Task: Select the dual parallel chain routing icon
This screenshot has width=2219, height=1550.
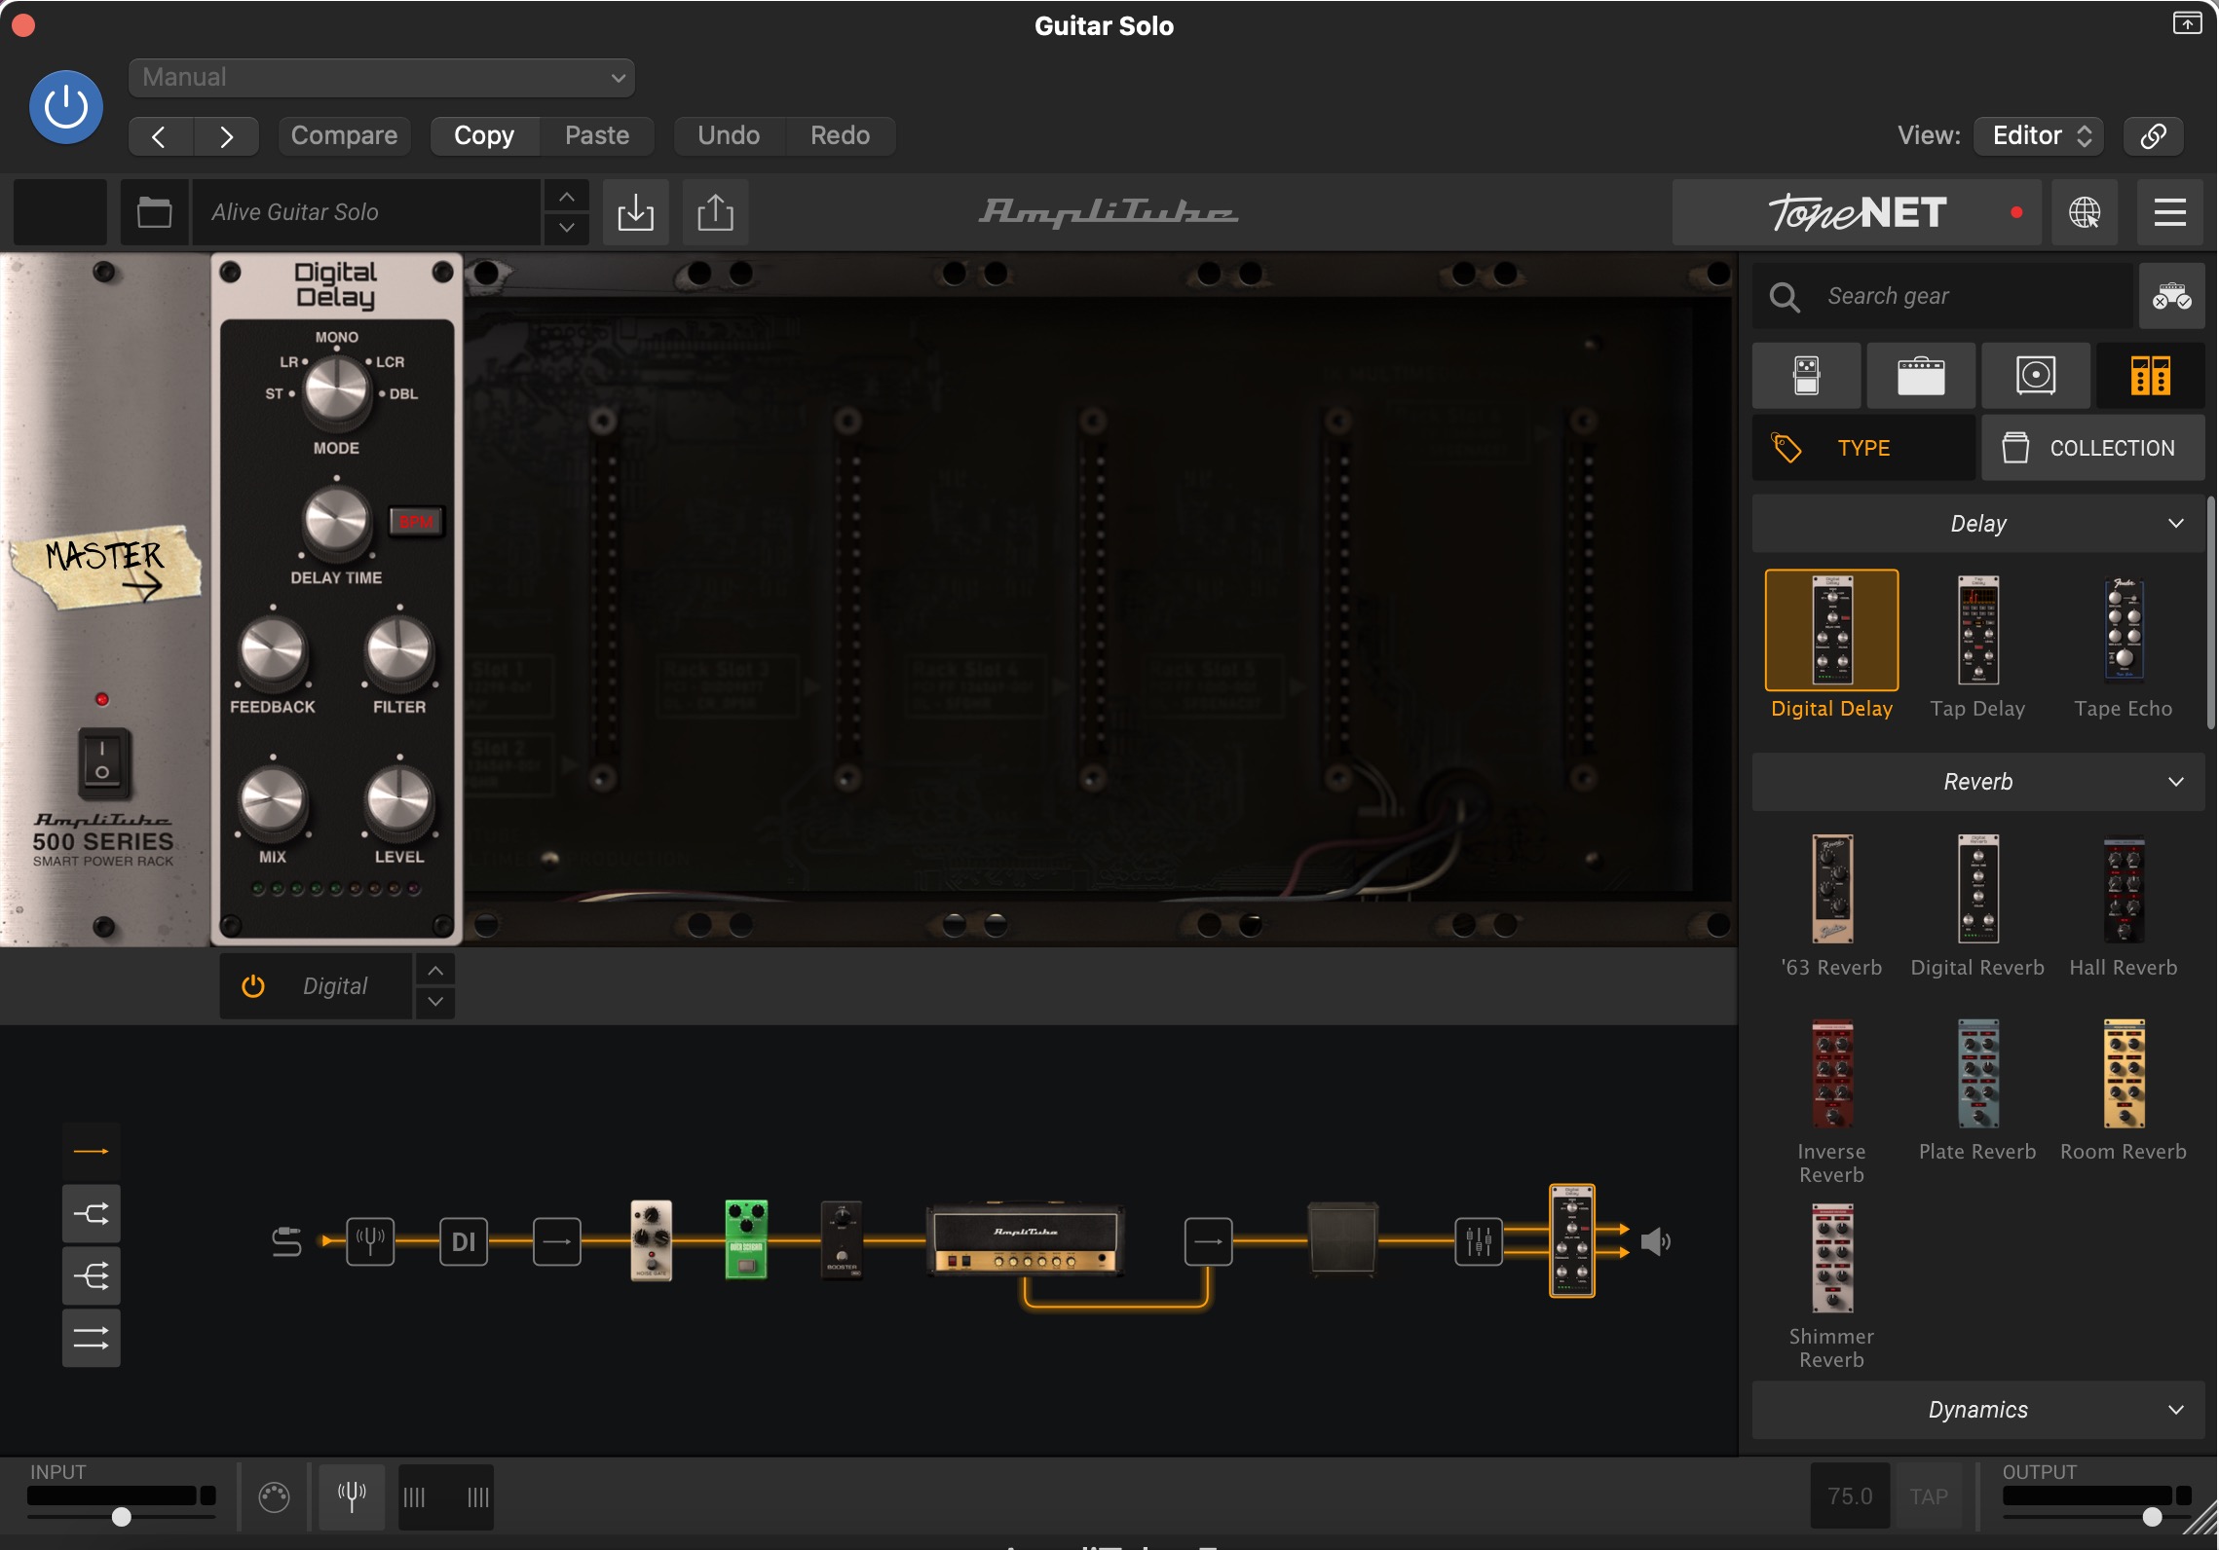Action: tap(92, 1338)
